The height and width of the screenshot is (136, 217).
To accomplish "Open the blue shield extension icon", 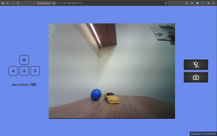I will (x=197, y=3).
